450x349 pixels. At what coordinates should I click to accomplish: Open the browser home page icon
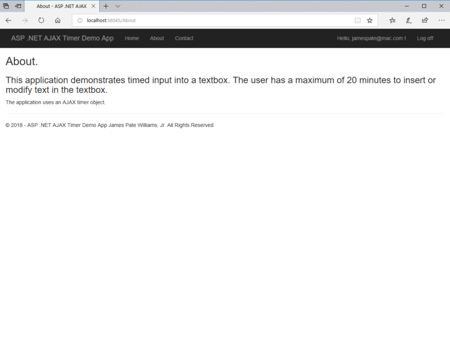57,20
